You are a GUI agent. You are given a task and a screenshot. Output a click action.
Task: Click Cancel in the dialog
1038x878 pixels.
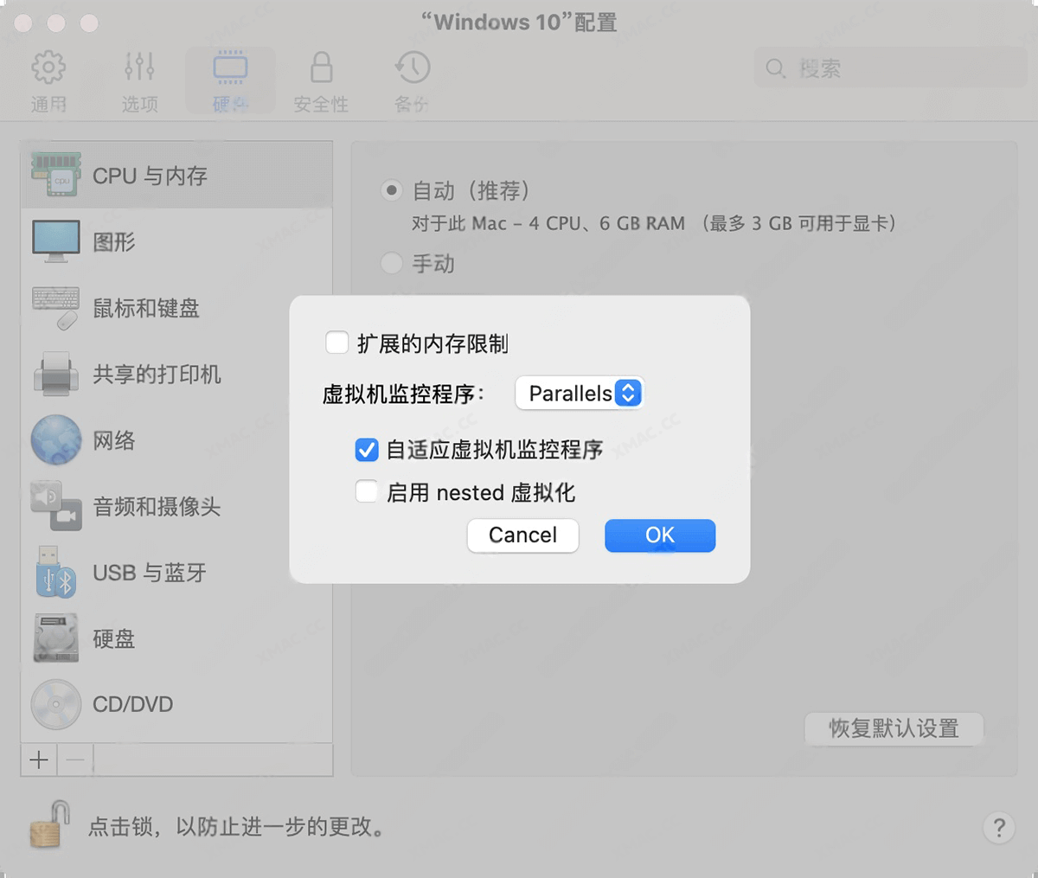[522, 535]
